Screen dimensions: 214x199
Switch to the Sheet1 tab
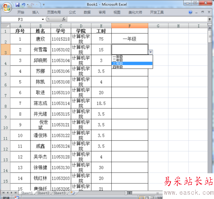27,193
